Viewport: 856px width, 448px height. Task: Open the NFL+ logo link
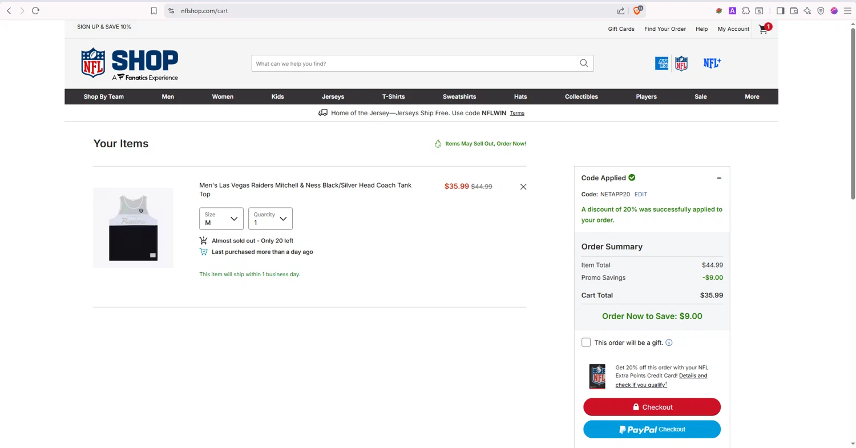pos(712,63)
